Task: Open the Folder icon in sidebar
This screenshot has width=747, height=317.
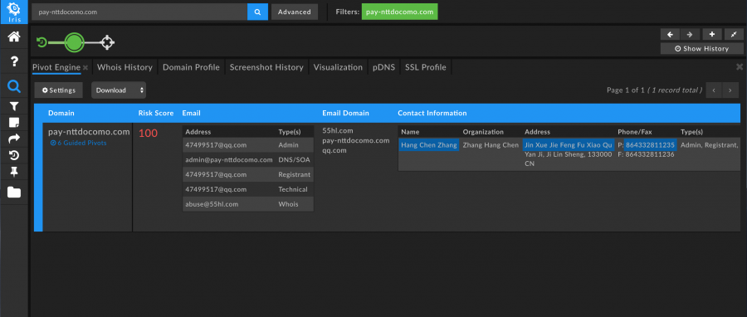Action: [x=14, y=193]
